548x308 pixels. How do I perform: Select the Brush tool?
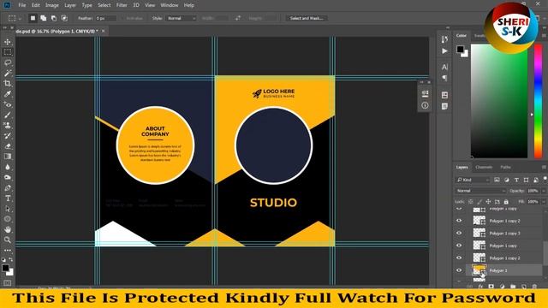click(x=8, y=115)
